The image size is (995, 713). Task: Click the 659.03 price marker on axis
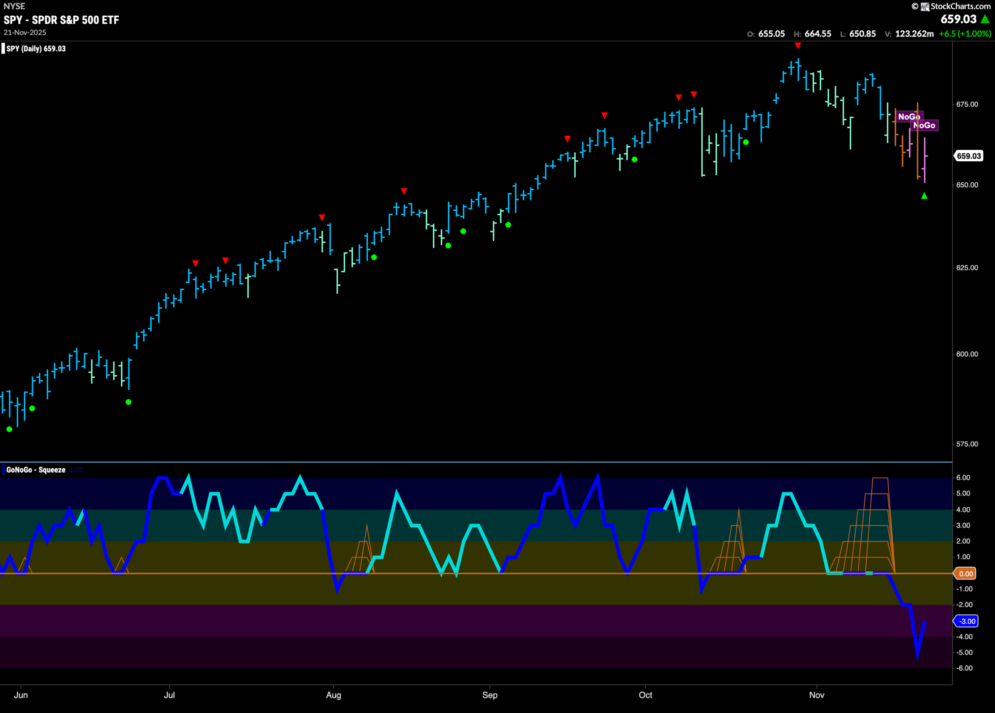click(969, 156)
